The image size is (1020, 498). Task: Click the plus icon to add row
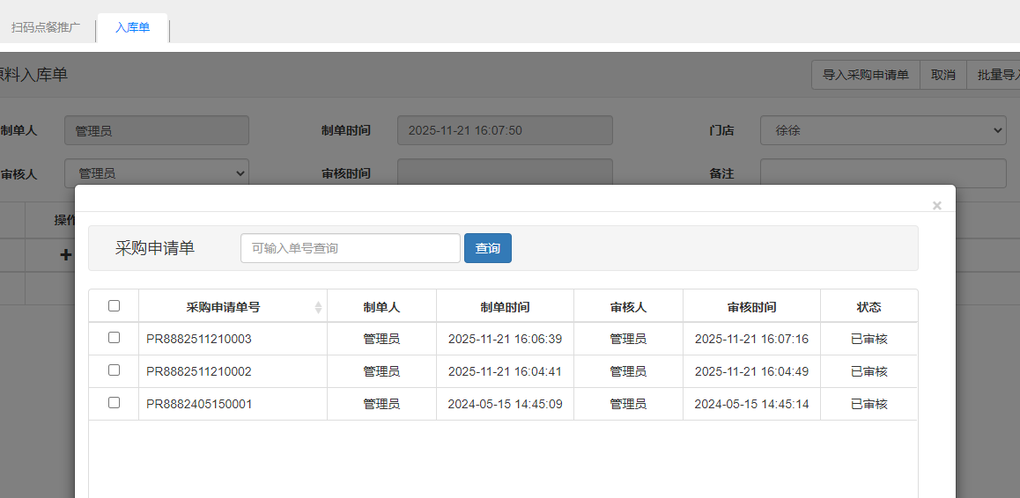(x=65, y=255)
